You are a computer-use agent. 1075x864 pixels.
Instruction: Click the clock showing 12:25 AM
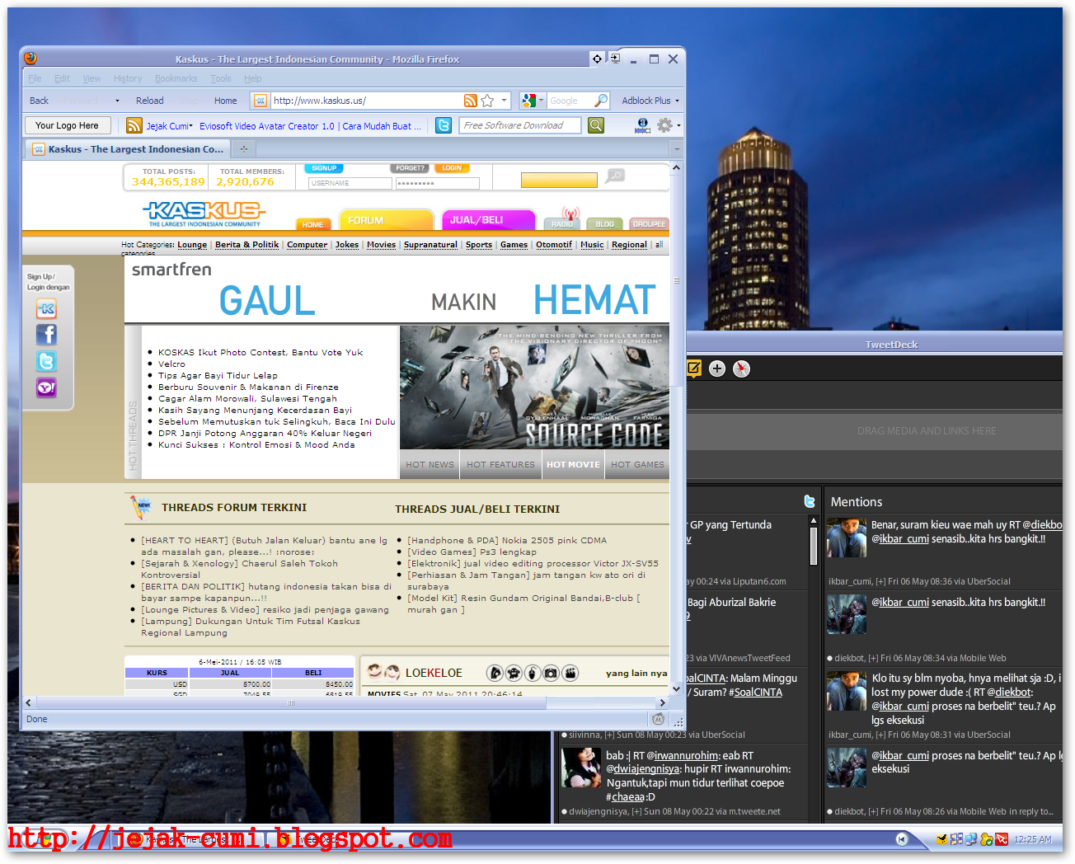1033,839
